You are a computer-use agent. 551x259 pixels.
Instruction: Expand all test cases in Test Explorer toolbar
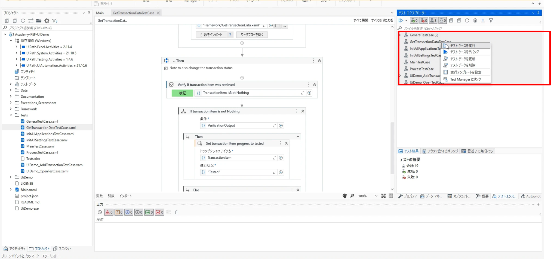click(x=451, y=20)
